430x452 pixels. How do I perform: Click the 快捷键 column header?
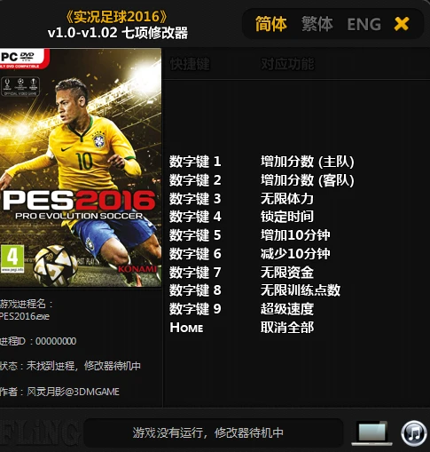(190, 64)
